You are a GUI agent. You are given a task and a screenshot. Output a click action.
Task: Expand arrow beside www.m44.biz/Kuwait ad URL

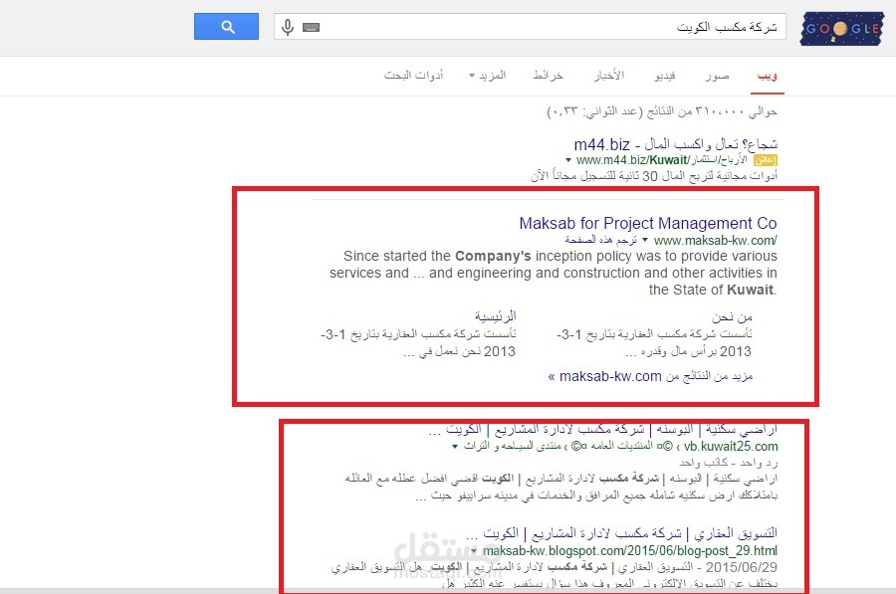point(568,160)
